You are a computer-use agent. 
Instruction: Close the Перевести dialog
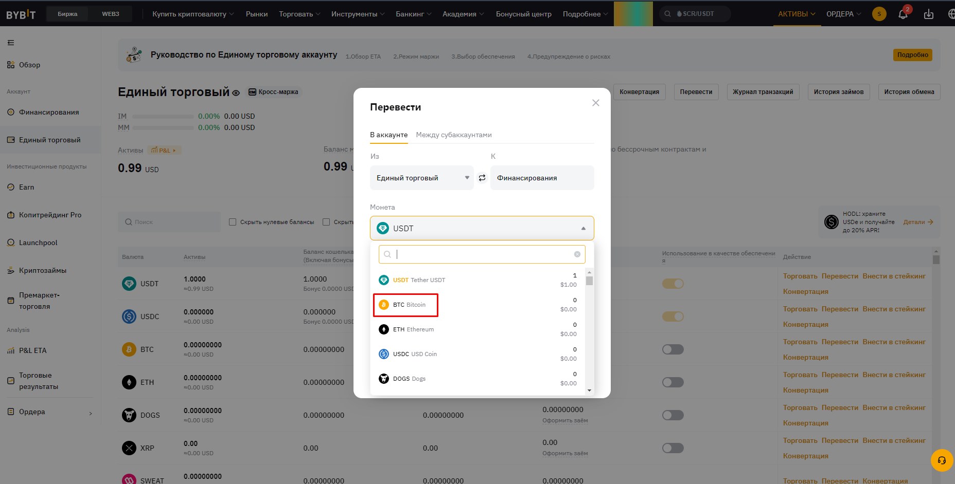tap(596, 103)
